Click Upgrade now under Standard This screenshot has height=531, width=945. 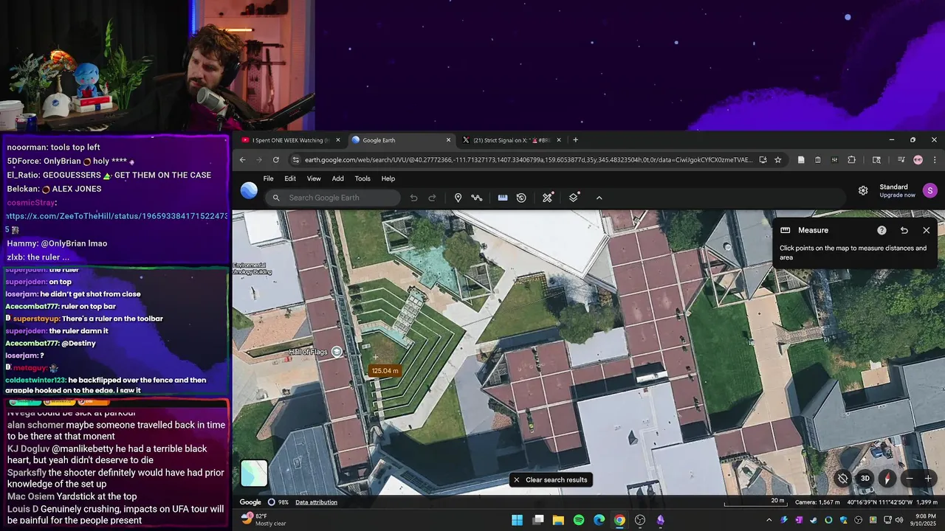click(897, 195)
